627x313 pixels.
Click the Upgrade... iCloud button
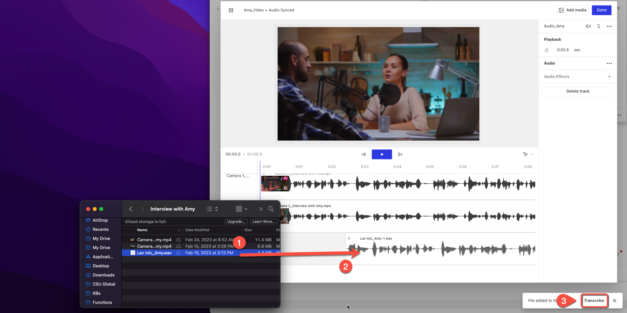click(236, 221)
